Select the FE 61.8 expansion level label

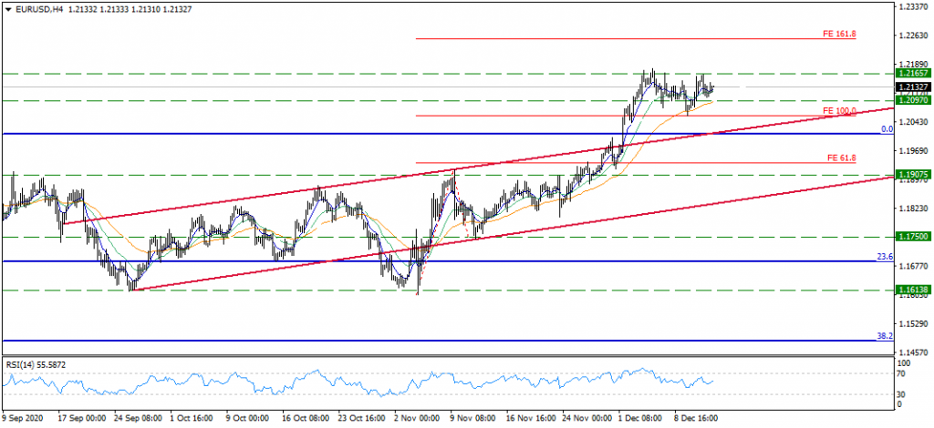point(840,158)
